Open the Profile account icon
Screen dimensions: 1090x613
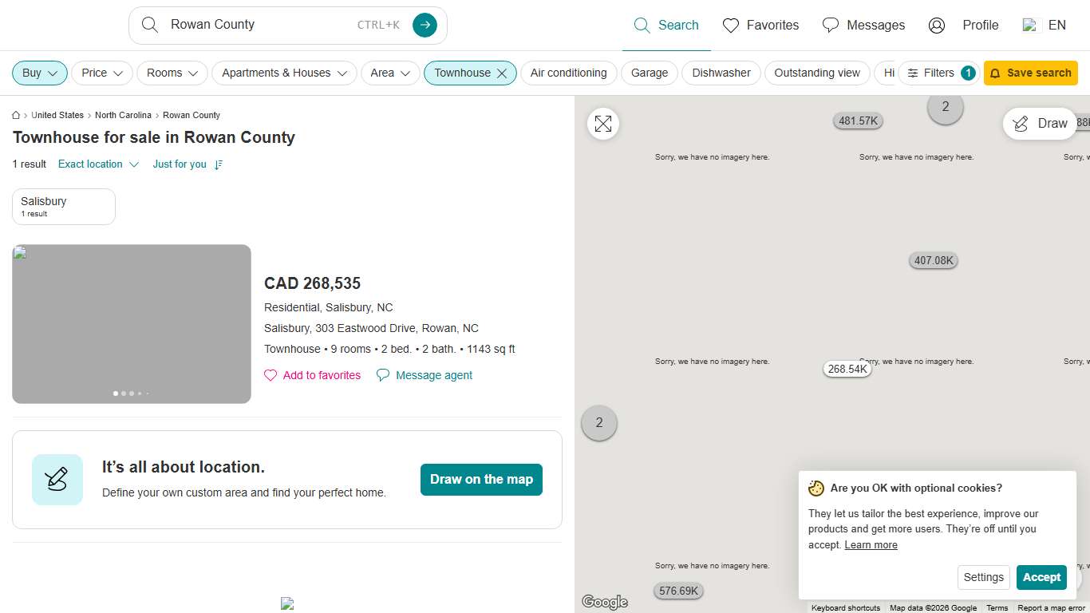(937, 26)
